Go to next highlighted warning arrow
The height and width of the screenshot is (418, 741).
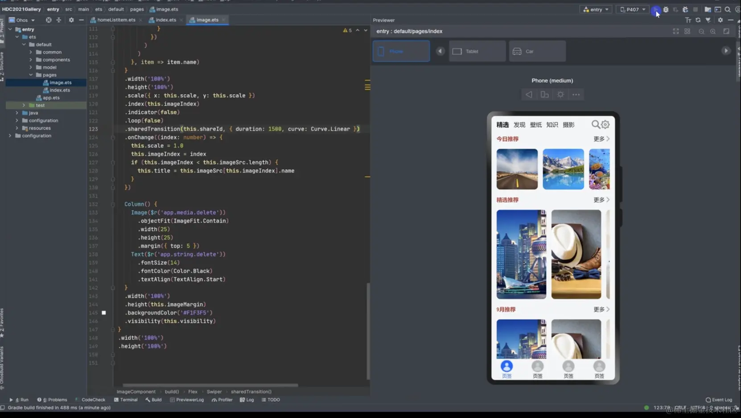click(366, 30)
